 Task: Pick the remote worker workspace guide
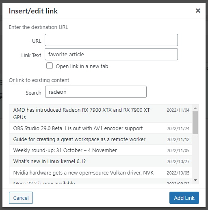(101, 139)
